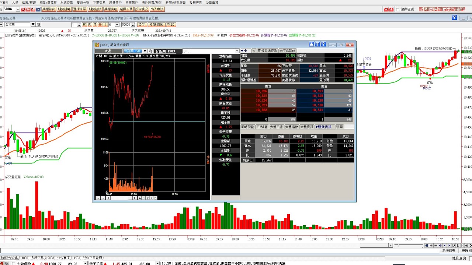Click the plus zoom button under popup chart
The height and width of the screenshot is (265, 472).
103,198
